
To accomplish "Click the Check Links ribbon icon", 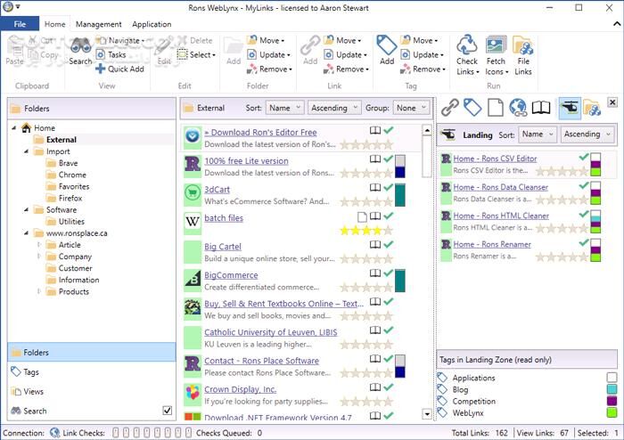I will (x=467, y=46).
